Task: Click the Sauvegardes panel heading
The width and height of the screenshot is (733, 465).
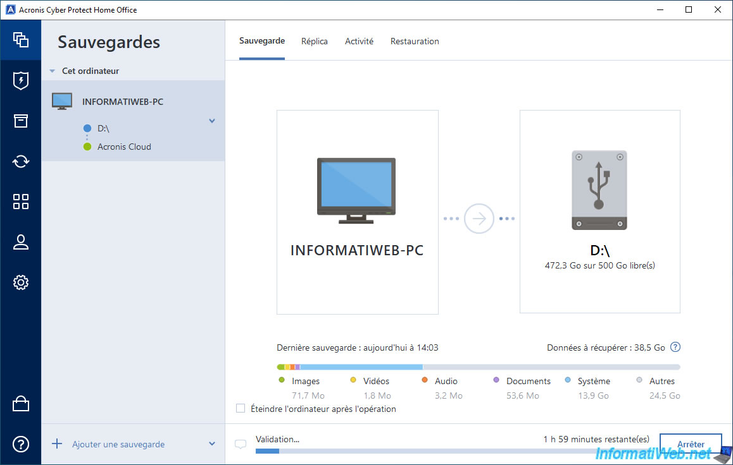Action: 109,42
